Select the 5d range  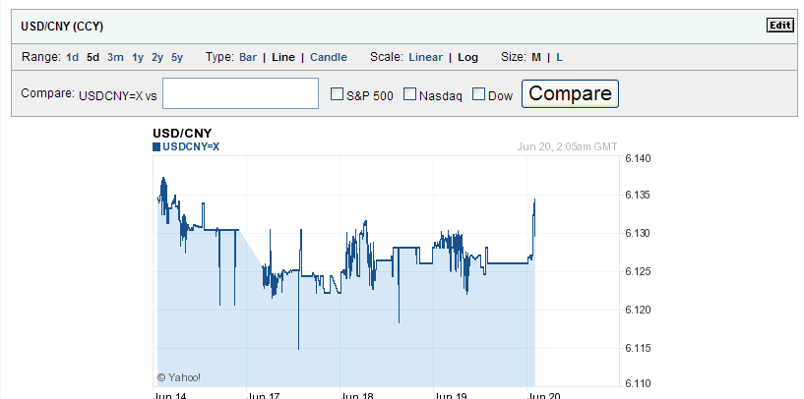(93, 57)
